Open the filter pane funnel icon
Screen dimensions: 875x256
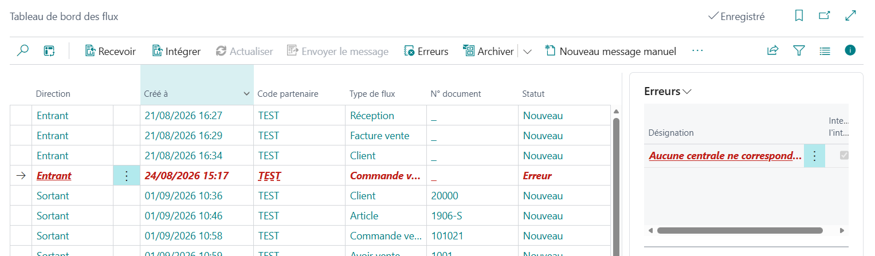[799, 51]
